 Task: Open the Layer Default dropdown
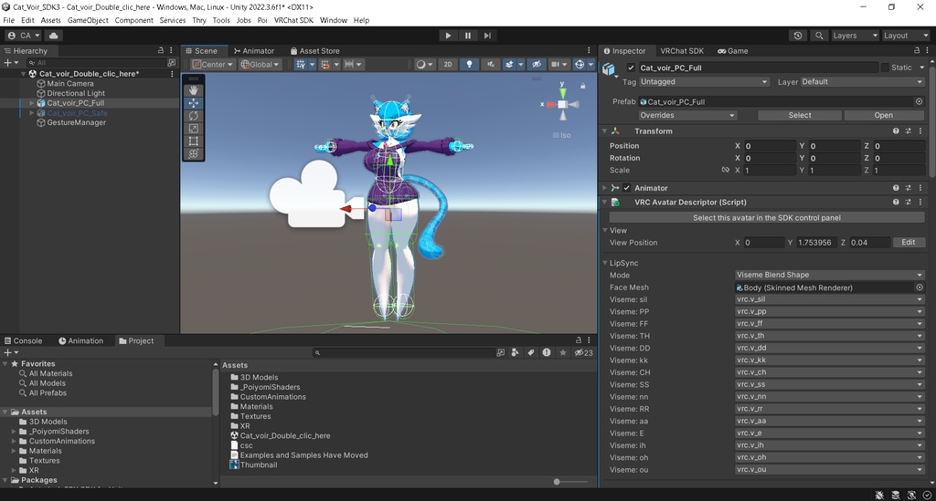(x=863, y=81)
